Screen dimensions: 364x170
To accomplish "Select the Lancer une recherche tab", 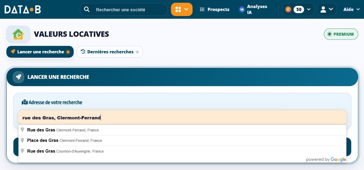I will coord(40,52).
